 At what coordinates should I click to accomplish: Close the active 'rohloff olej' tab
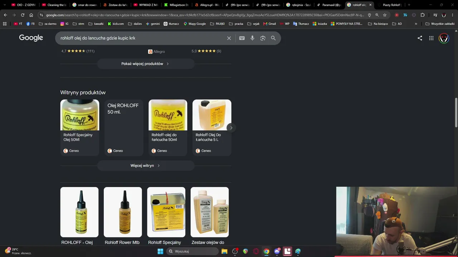coord(370,5)
